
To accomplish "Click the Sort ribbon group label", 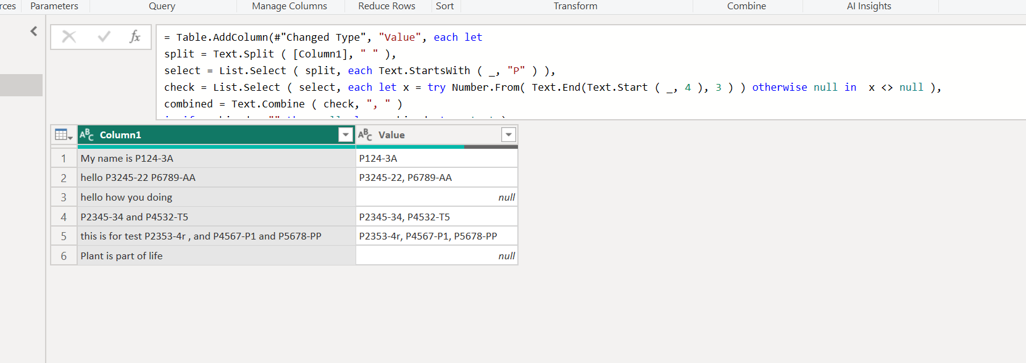I will pyautogui.click(x=444, y=6).
